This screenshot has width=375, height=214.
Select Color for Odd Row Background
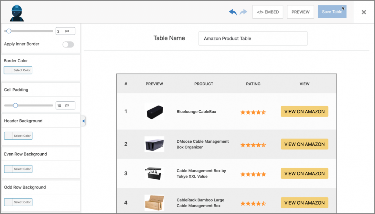pyautogui.click(x=18, y=202)
